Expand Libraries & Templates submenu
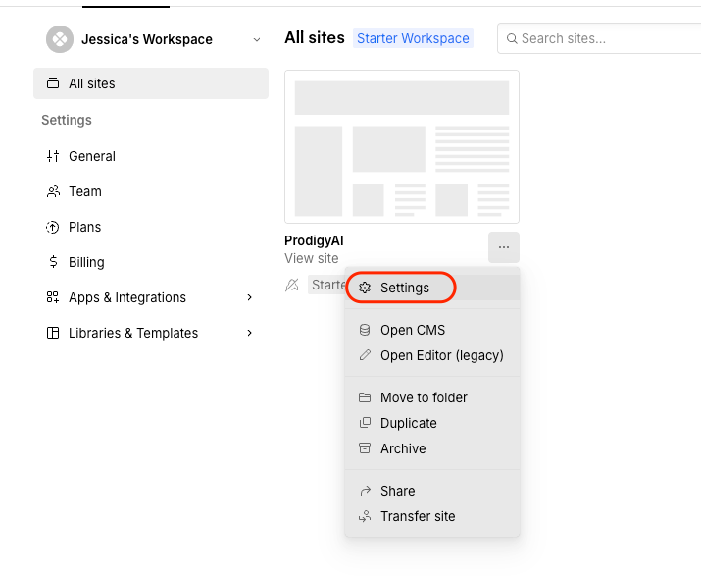Viewport: 701px width, 578px height. (x=250, y=333)
